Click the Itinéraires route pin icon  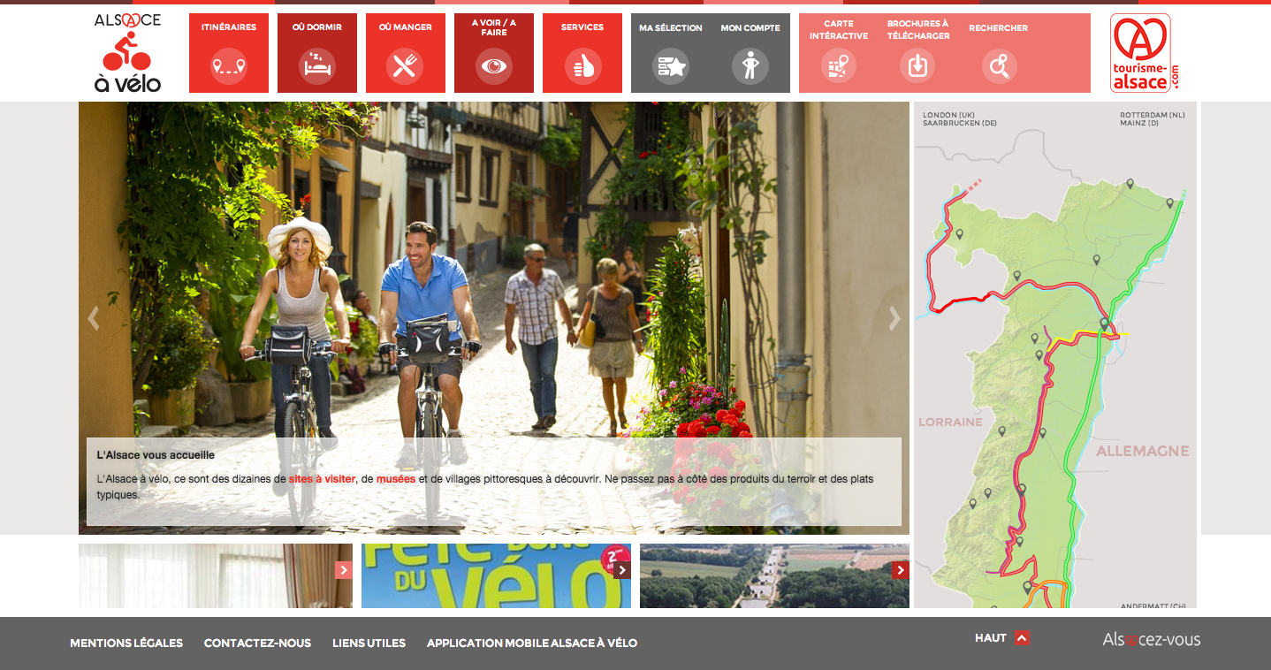[x=228, y=66]
